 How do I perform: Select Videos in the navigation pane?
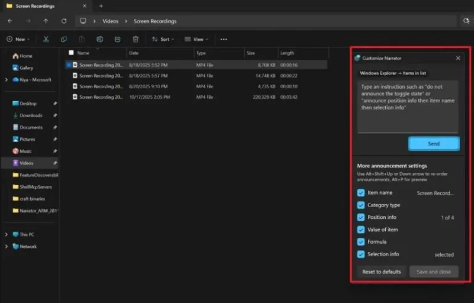tap(30, 163)
